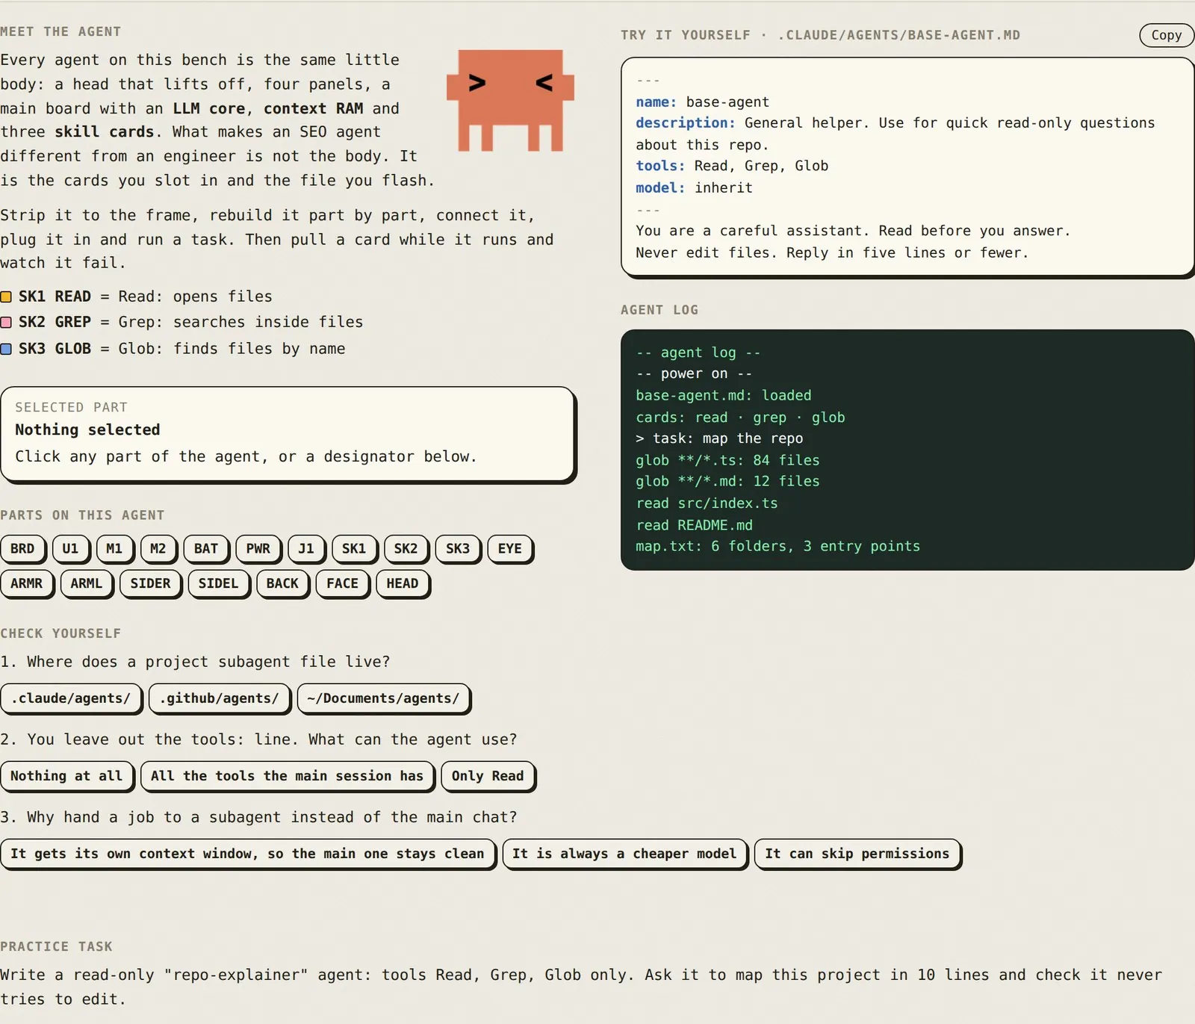Click 'read src/index.ts' line in agent log
The width and height of the screenshot is (1195, 1024).
coord(707,503)
